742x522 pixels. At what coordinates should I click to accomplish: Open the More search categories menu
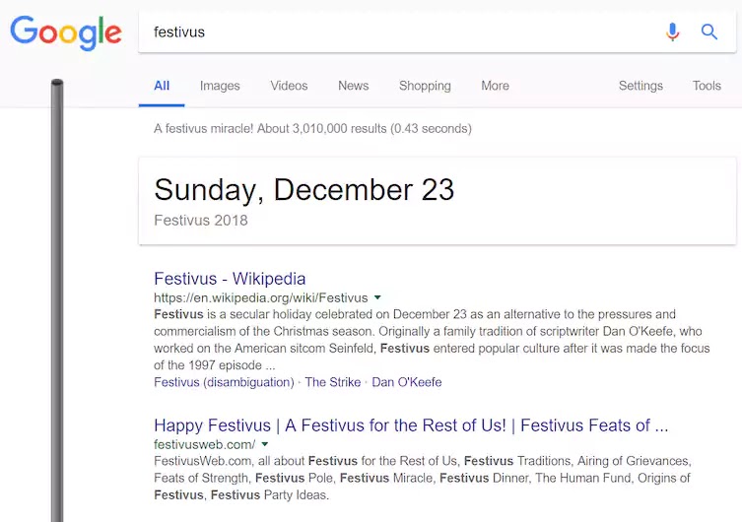pos(495,86)
